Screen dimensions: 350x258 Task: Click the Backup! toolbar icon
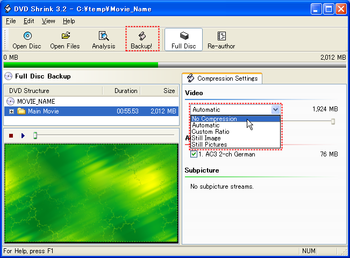(x=142, y=37)
